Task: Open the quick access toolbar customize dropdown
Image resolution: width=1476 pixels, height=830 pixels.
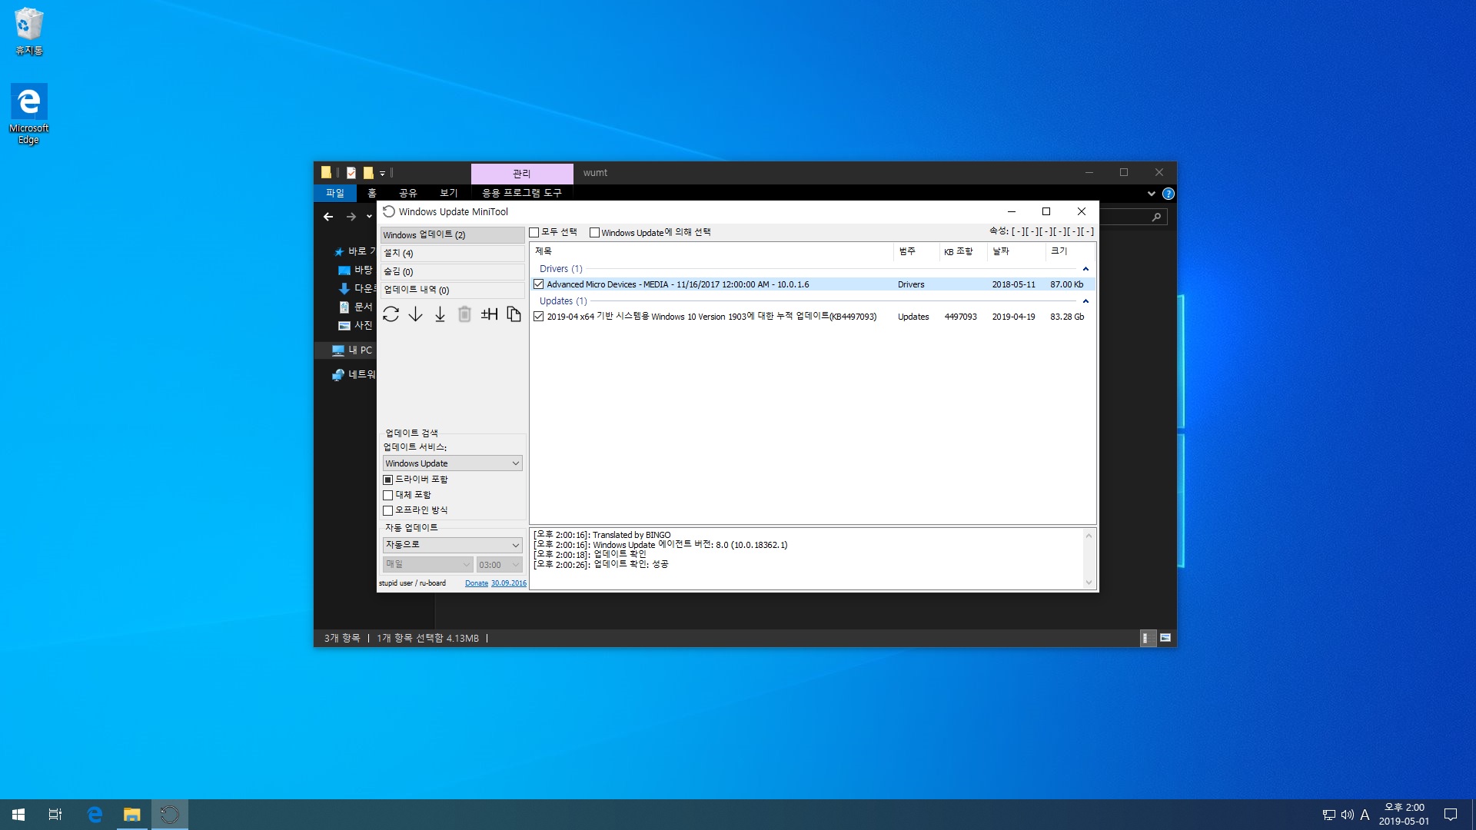Action: tap(382, 174)
